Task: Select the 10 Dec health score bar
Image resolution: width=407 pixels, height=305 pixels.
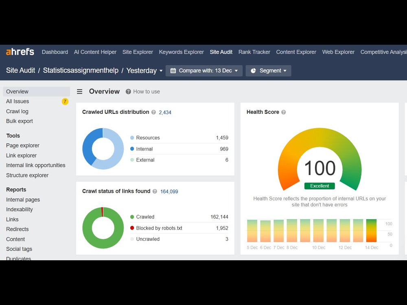Action: (x=318, y=231)
